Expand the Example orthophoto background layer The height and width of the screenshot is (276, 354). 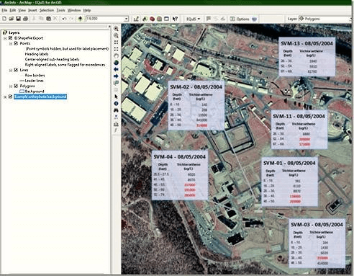(x=5, y=97)
